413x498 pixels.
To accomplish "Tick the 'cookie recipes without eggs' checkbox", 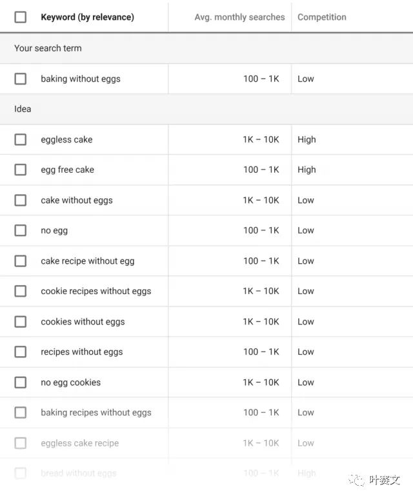I will pos(21,291).
